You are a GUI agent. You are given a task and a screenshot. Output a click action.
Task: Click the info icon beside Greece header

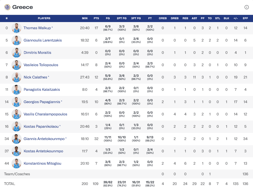(247, 7)
